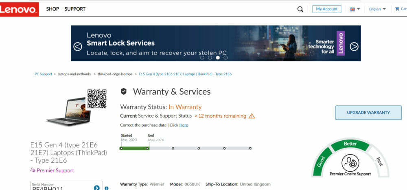Image resolution: width=407 pixels, height=190 pixels.
Task: Click the Premier Onsite Support gauge icon
Action: [x=350, y=163]
